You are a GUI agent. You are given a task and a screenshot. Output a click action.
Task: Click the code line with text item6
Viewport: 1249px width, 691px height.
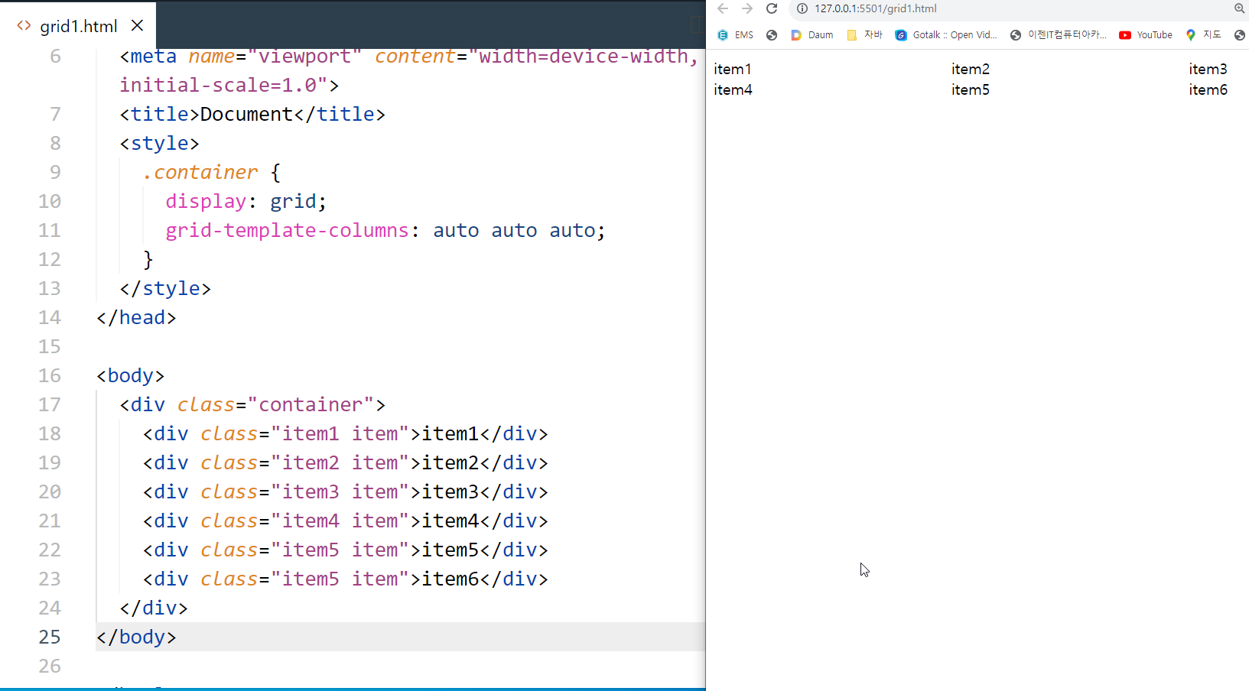click(x=346, y=579)
